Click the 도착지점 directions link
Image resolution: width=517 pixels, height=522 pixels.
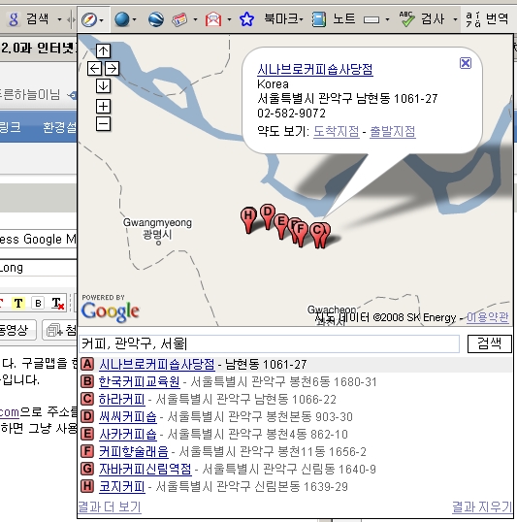point(337,131)
